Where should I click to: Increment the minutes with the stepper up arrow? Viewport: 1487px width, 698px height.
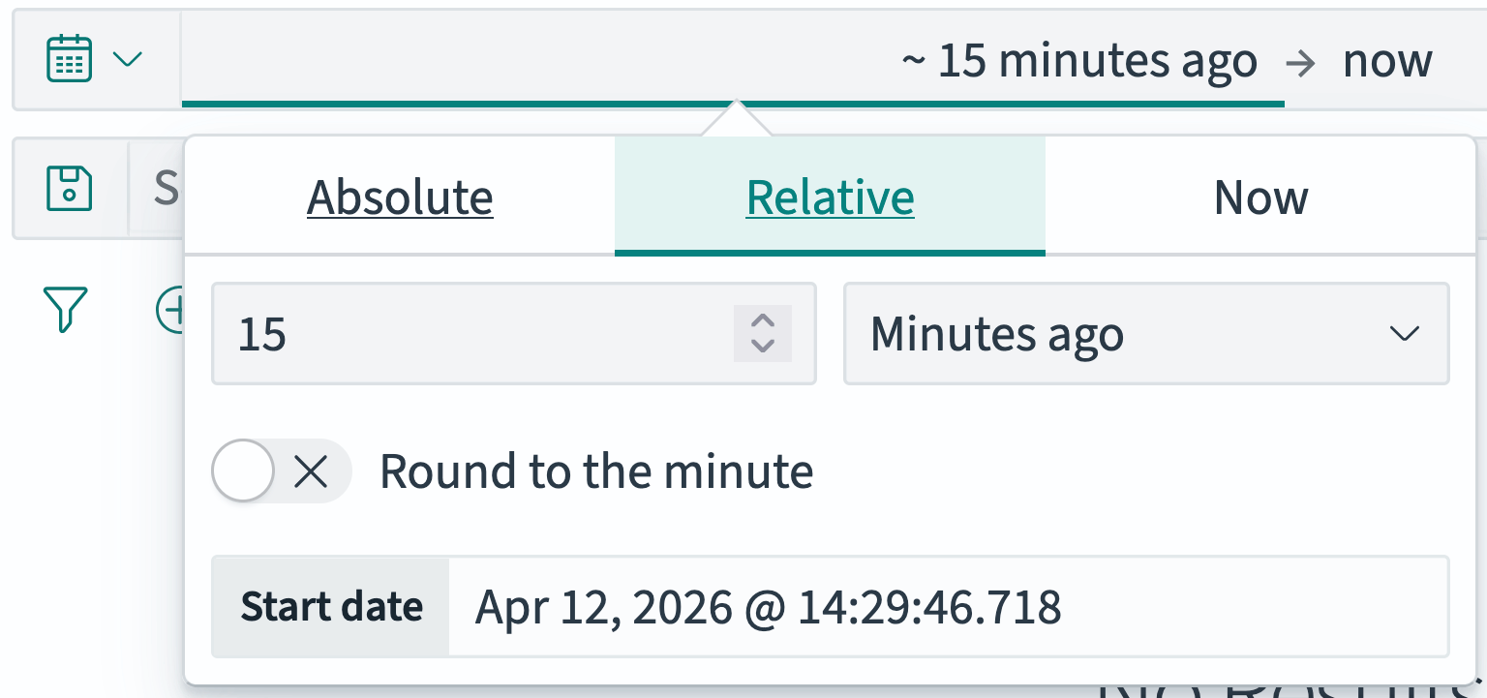762,321
